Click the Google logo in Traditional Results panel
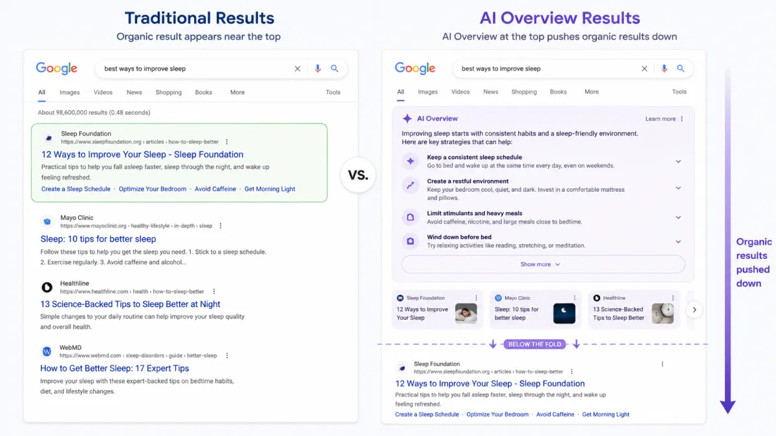This screenshot has height=436, width=776. [56, 68]
